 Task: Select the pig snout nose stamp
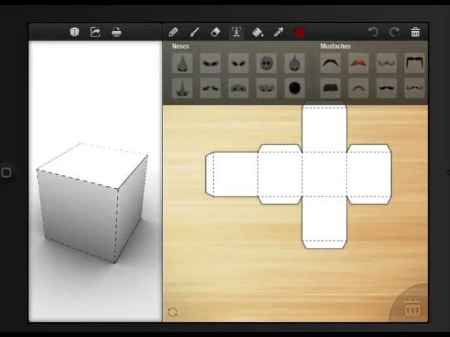coord(266,63)
